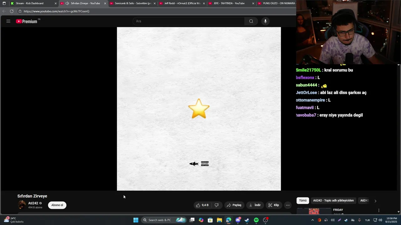This screenshot has height=225, width=401.
Task: Open the Steam tray icon
Action: pos(346,220)
